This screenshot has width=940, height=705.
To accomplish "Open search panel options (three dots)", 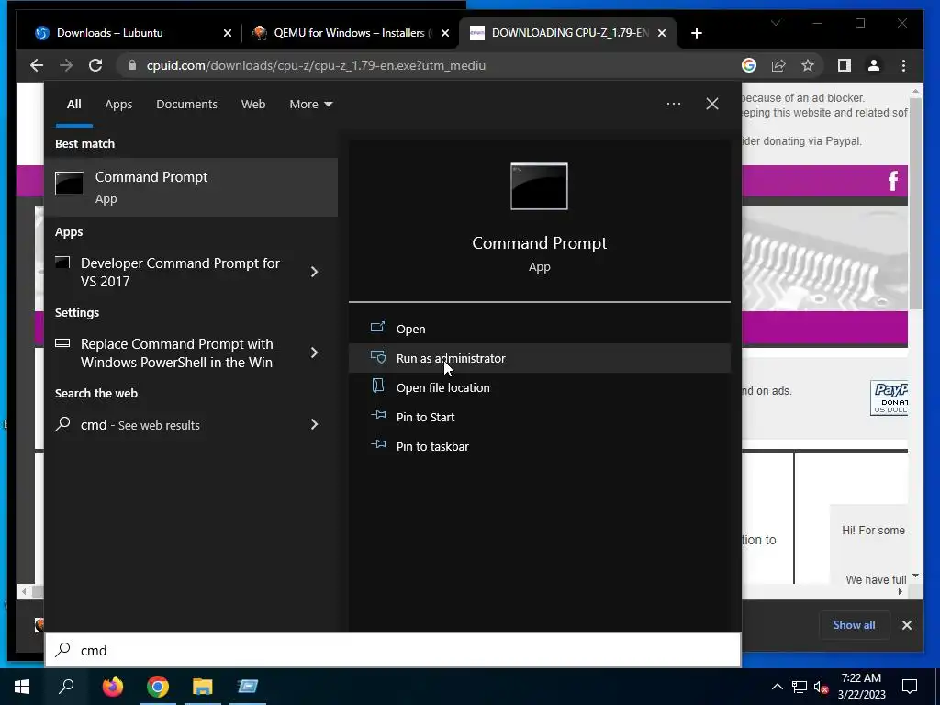I will point(673,104).
